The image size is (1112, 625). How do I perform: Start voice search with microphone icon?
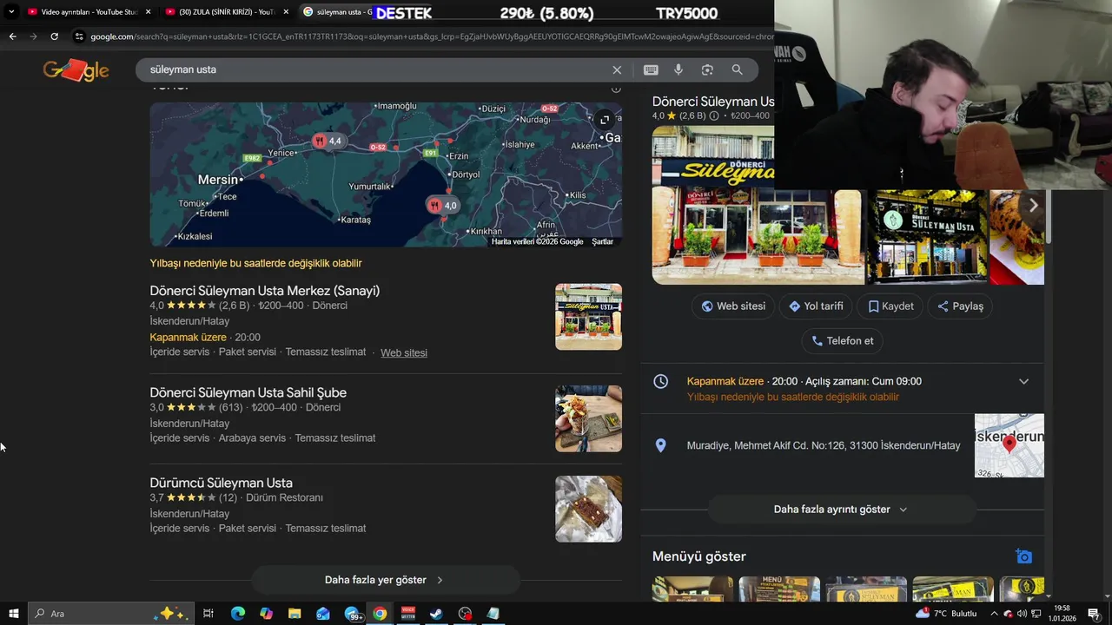click(x=678, y=69)
